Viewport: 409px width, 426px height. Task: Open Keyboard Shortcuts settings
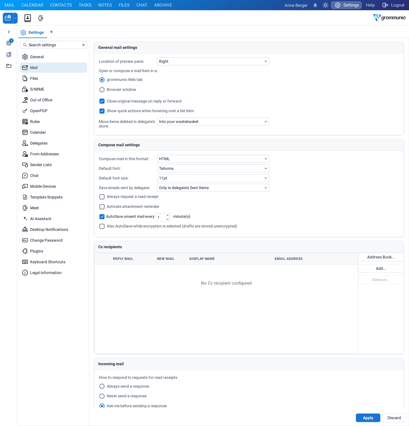click(x=53, y=262)
